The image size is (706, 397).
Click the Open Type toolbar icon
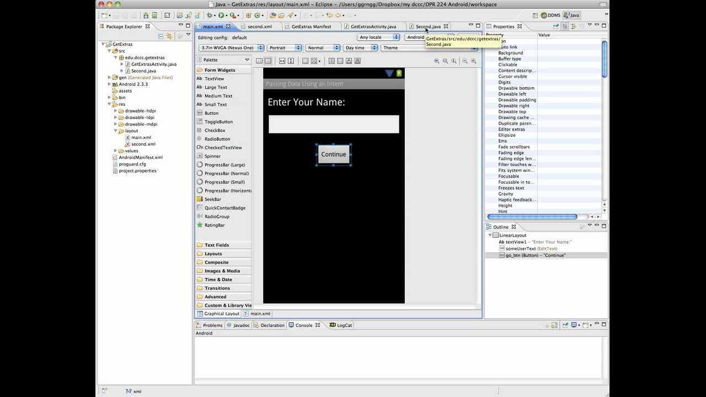point(272,15)
